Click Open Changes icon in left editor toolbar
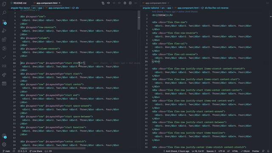 coord(103,3)
